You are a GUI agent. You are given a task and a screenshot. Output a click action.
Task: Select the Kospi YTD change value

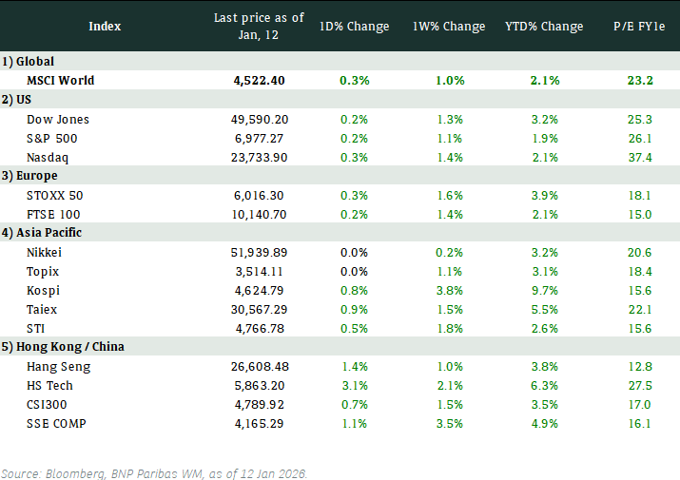pyautogui.click(x=543, y=290)
